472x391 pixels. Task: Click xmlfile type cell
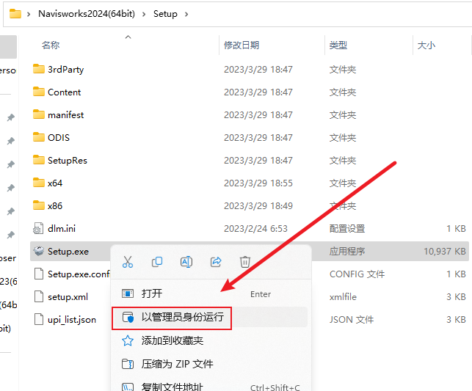coord(343,297)
